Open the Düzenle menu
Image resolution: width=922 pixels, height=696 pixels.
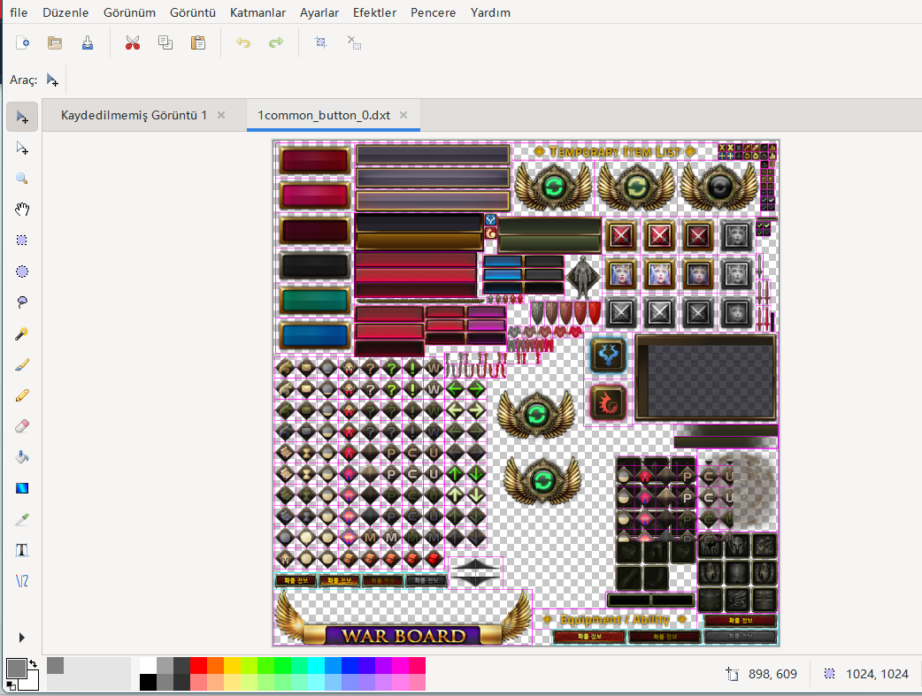(x=65, y=12)
